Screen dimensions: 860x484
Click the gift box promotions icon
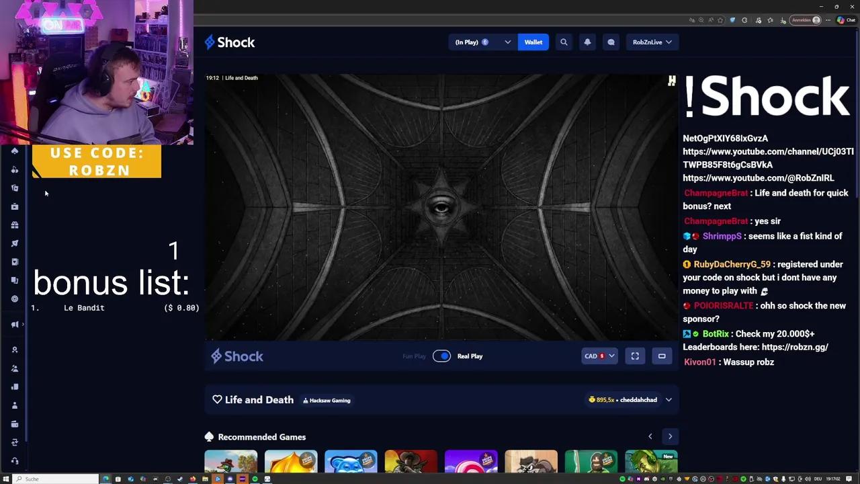click(15, 225)
